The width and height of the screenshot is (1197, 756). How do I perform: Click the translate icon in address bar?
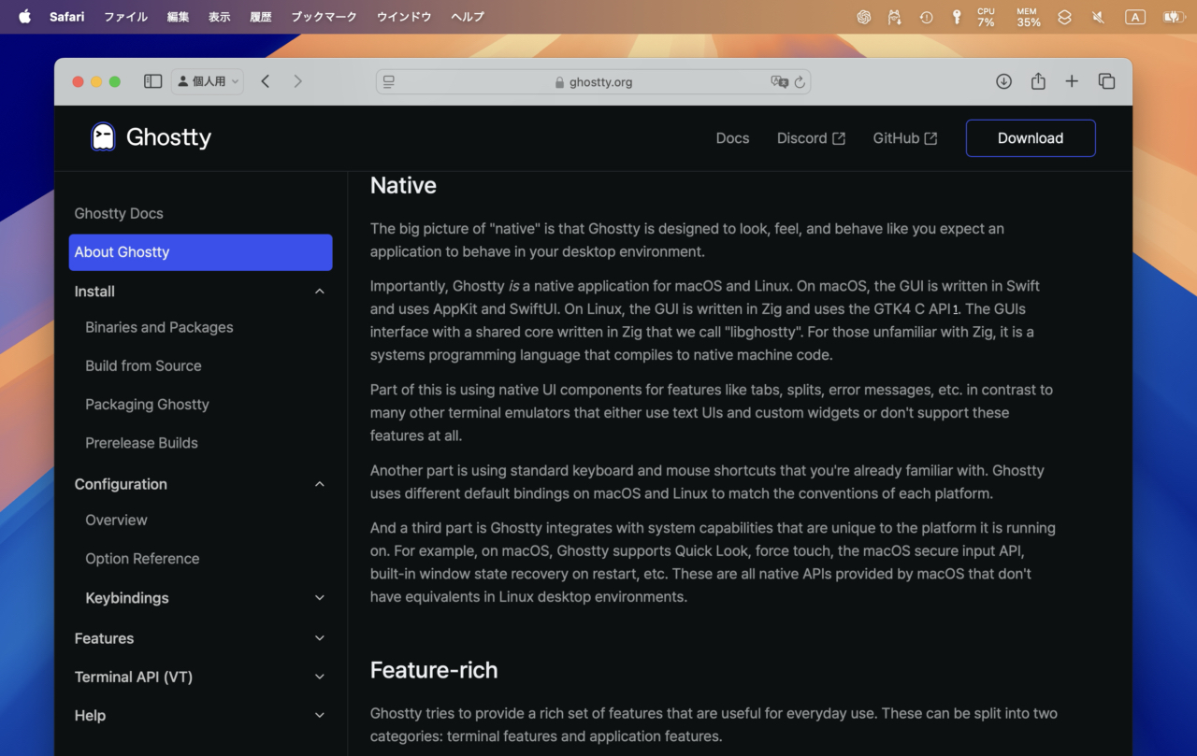779,82
